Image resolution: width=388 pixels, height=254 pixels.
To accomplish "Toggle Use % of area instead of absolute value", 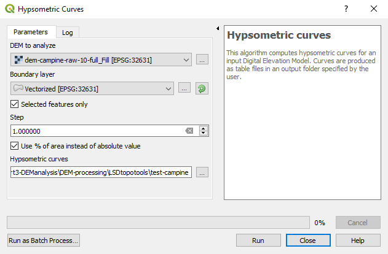I will coord(15,146).
